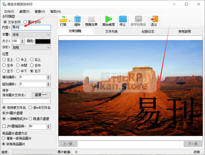Click the 打開 folder toolbar icon
The image size is (205, 155).
(63, 19)
